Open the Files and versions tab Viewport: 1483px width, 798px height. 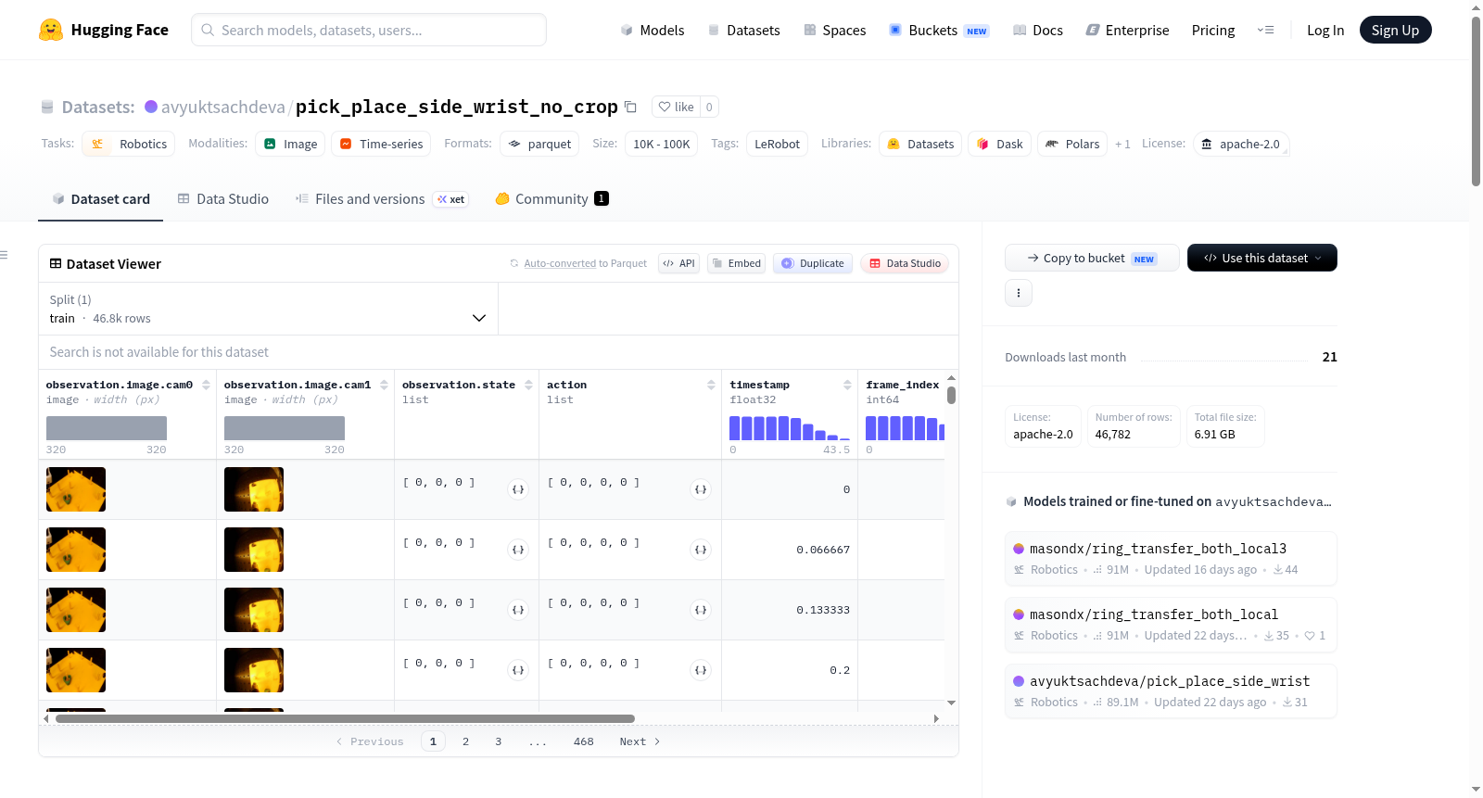pyautogui.click(x=382, y=199)
